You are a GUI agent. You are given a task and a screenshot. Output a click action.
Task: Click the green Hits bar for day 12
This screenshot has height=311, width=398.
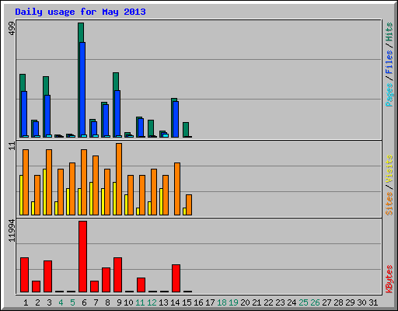tap(151, 128)
